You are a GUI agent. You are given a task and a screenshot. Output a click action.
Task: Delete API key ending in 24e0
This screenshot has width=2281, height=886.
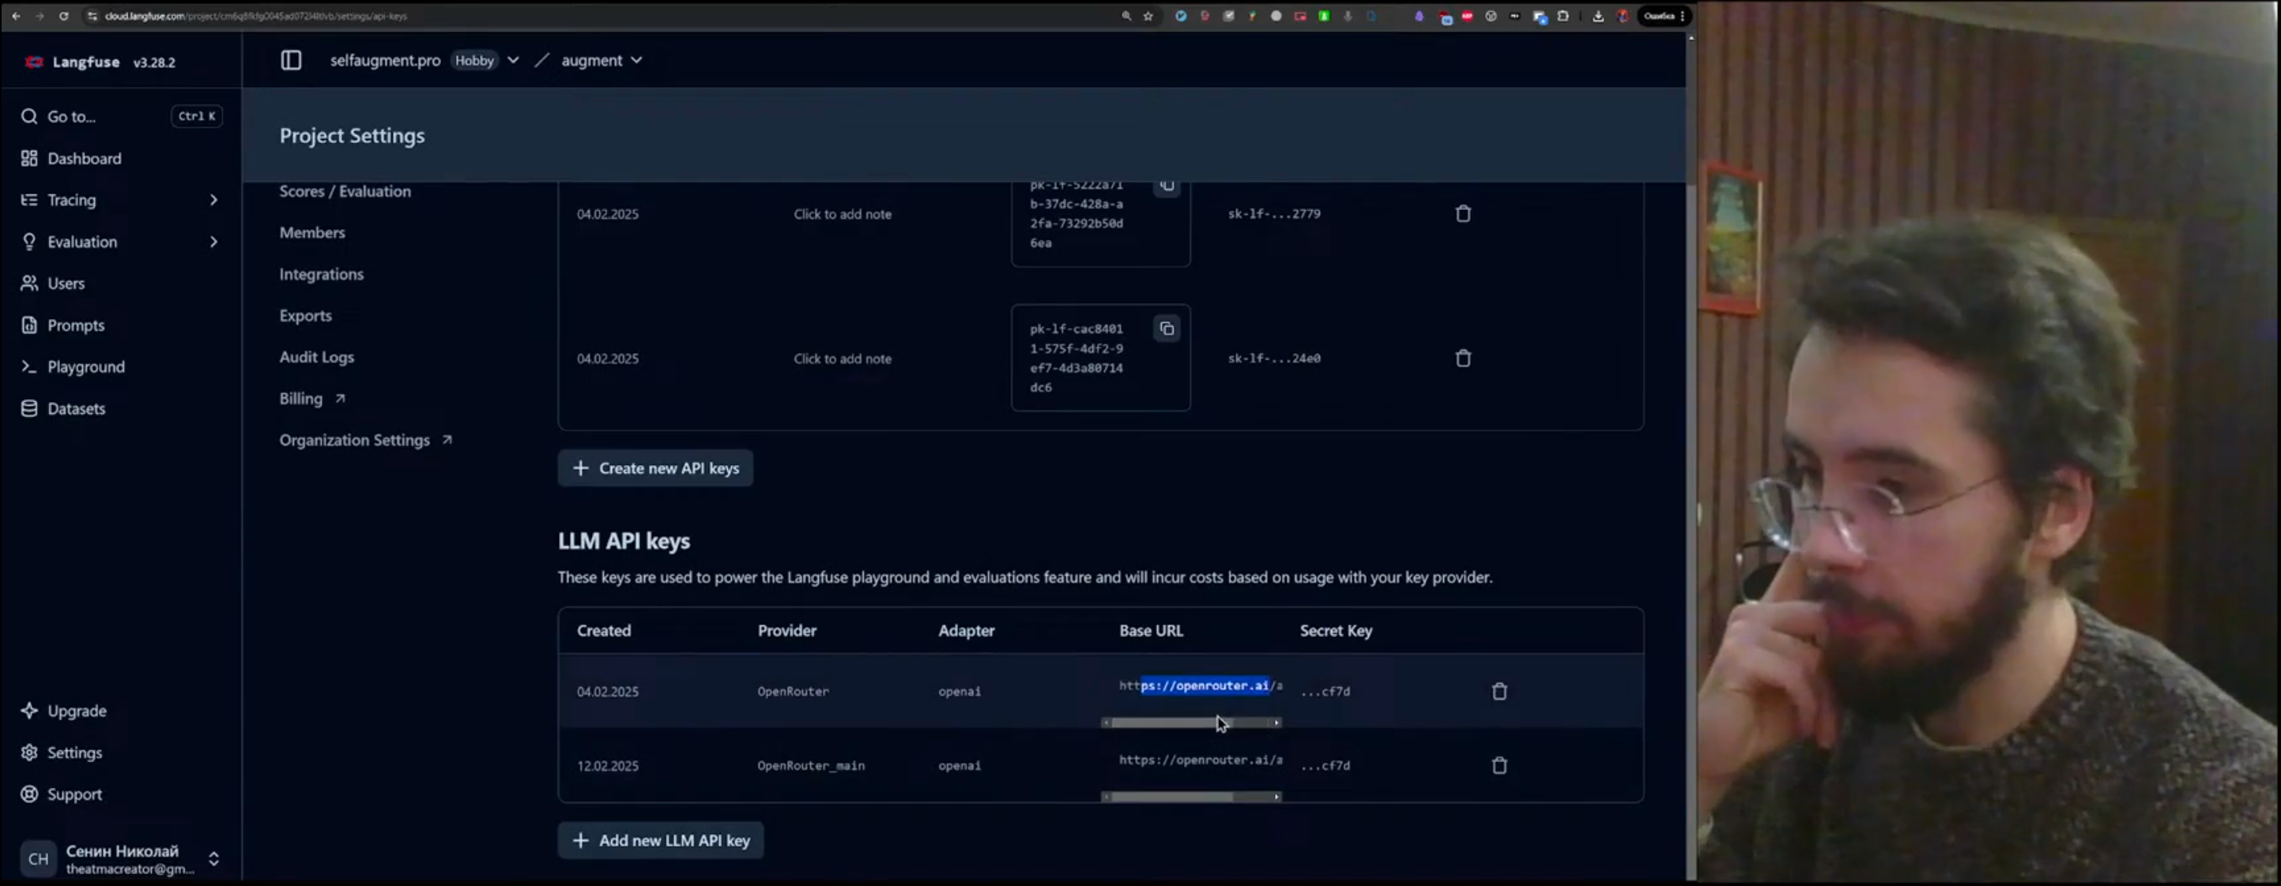(x=1463, y=359)
